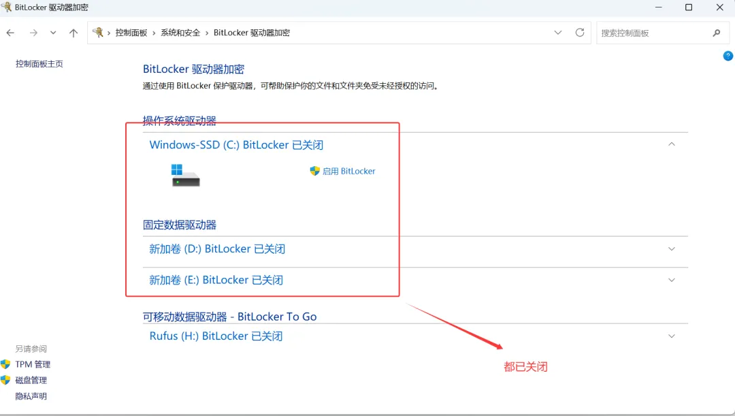Screen dimensions: 735x416
Task: Click the Forward navigation arrow
Action: (x=33, y=33)
